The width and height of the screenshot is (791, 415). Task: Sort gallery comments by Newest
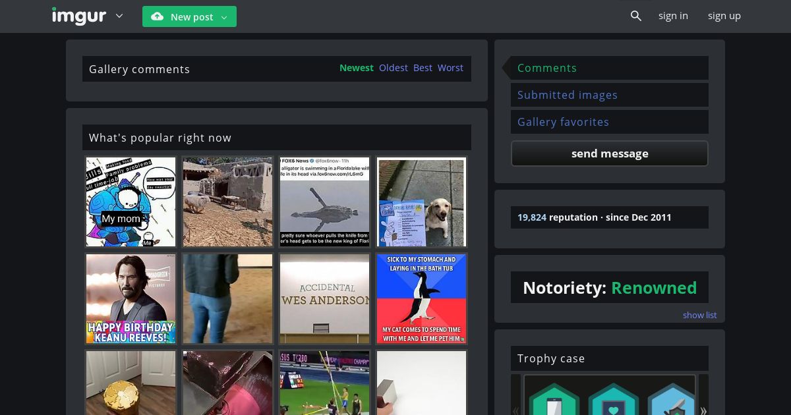point(357,68)
